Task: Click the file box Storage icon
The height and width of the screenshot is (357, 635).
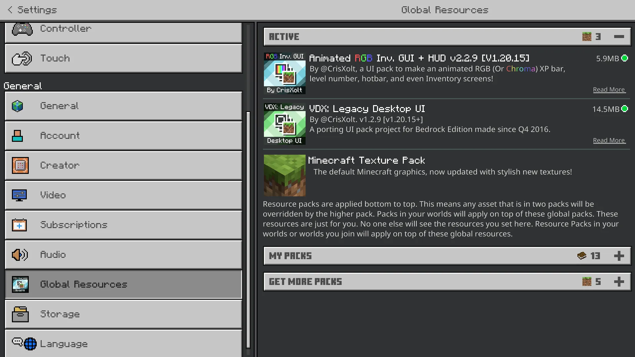Action: 20,314
